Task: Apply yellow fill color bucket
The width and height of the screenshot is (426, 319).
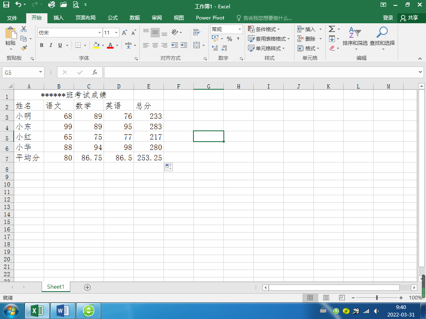Action: coord(96,45)
